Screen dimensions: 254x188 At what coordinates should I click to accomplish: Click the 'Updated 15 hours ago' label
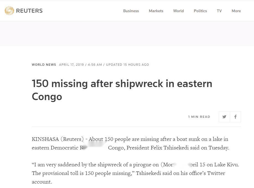[127, 65]
